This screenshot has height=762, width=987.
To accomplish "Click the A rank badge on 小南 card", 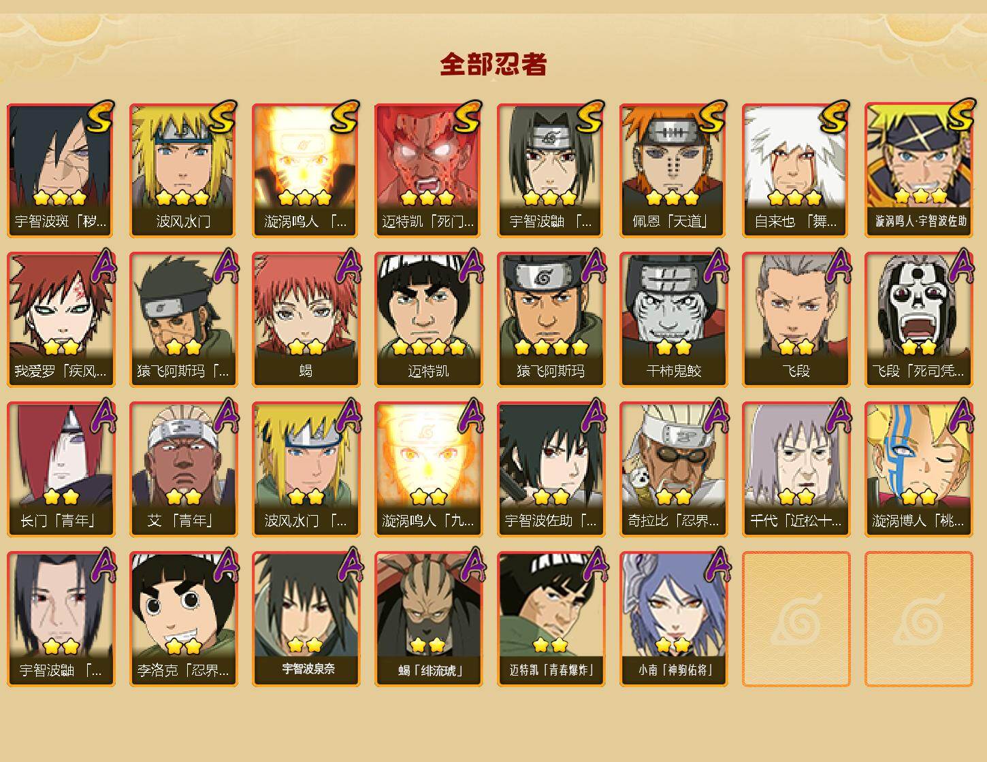I will tap(715, 565).
